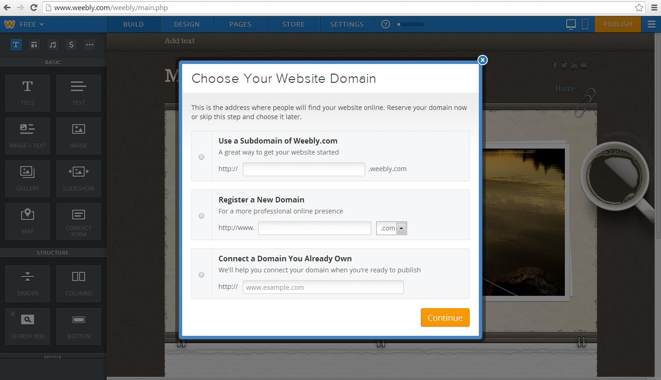Open the .com domain extension dropdown
This screenshot has height=380, width=661.
[391, 228]
